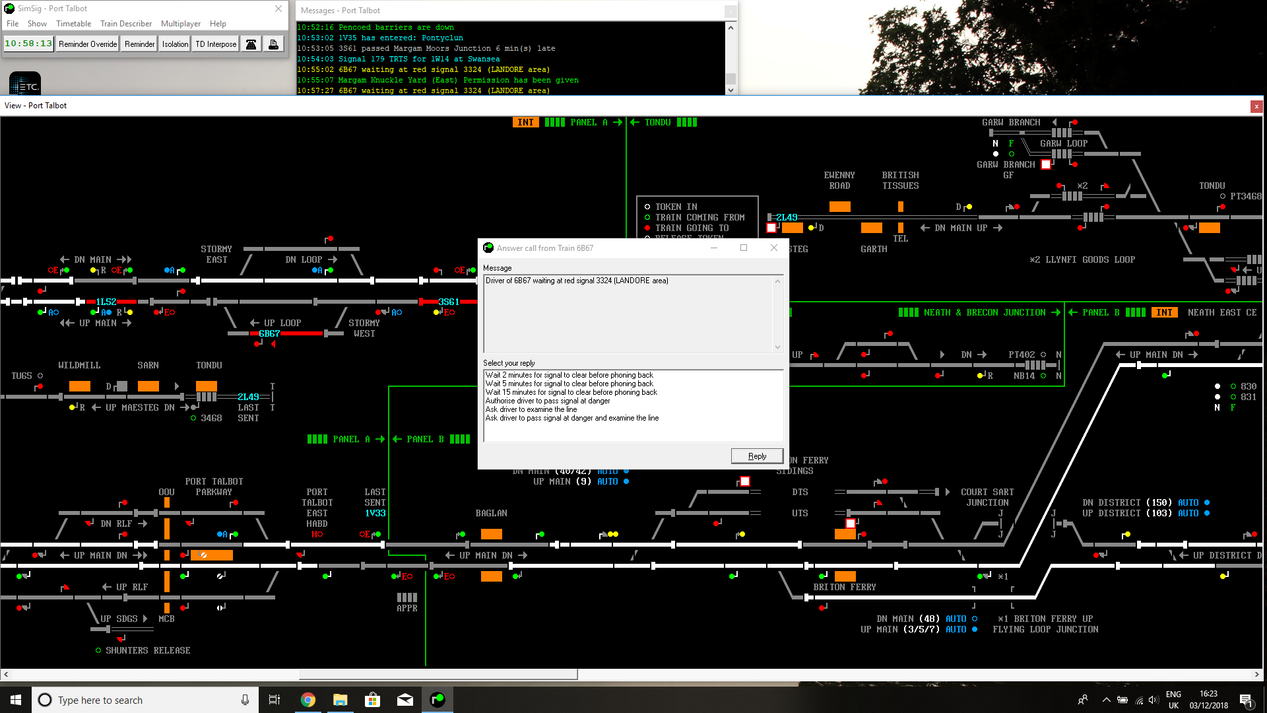Open Microsoft Store from the taskbar
Viewport: 1267px width, 713px height.
[x=372, y=700]
